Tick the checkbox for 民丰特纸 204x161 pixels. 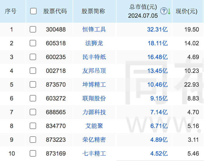point(33,57)
